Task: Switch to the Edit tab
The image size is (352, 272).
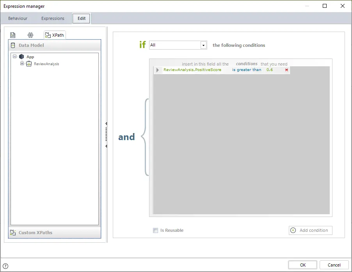Action: (x=81, y=18)
